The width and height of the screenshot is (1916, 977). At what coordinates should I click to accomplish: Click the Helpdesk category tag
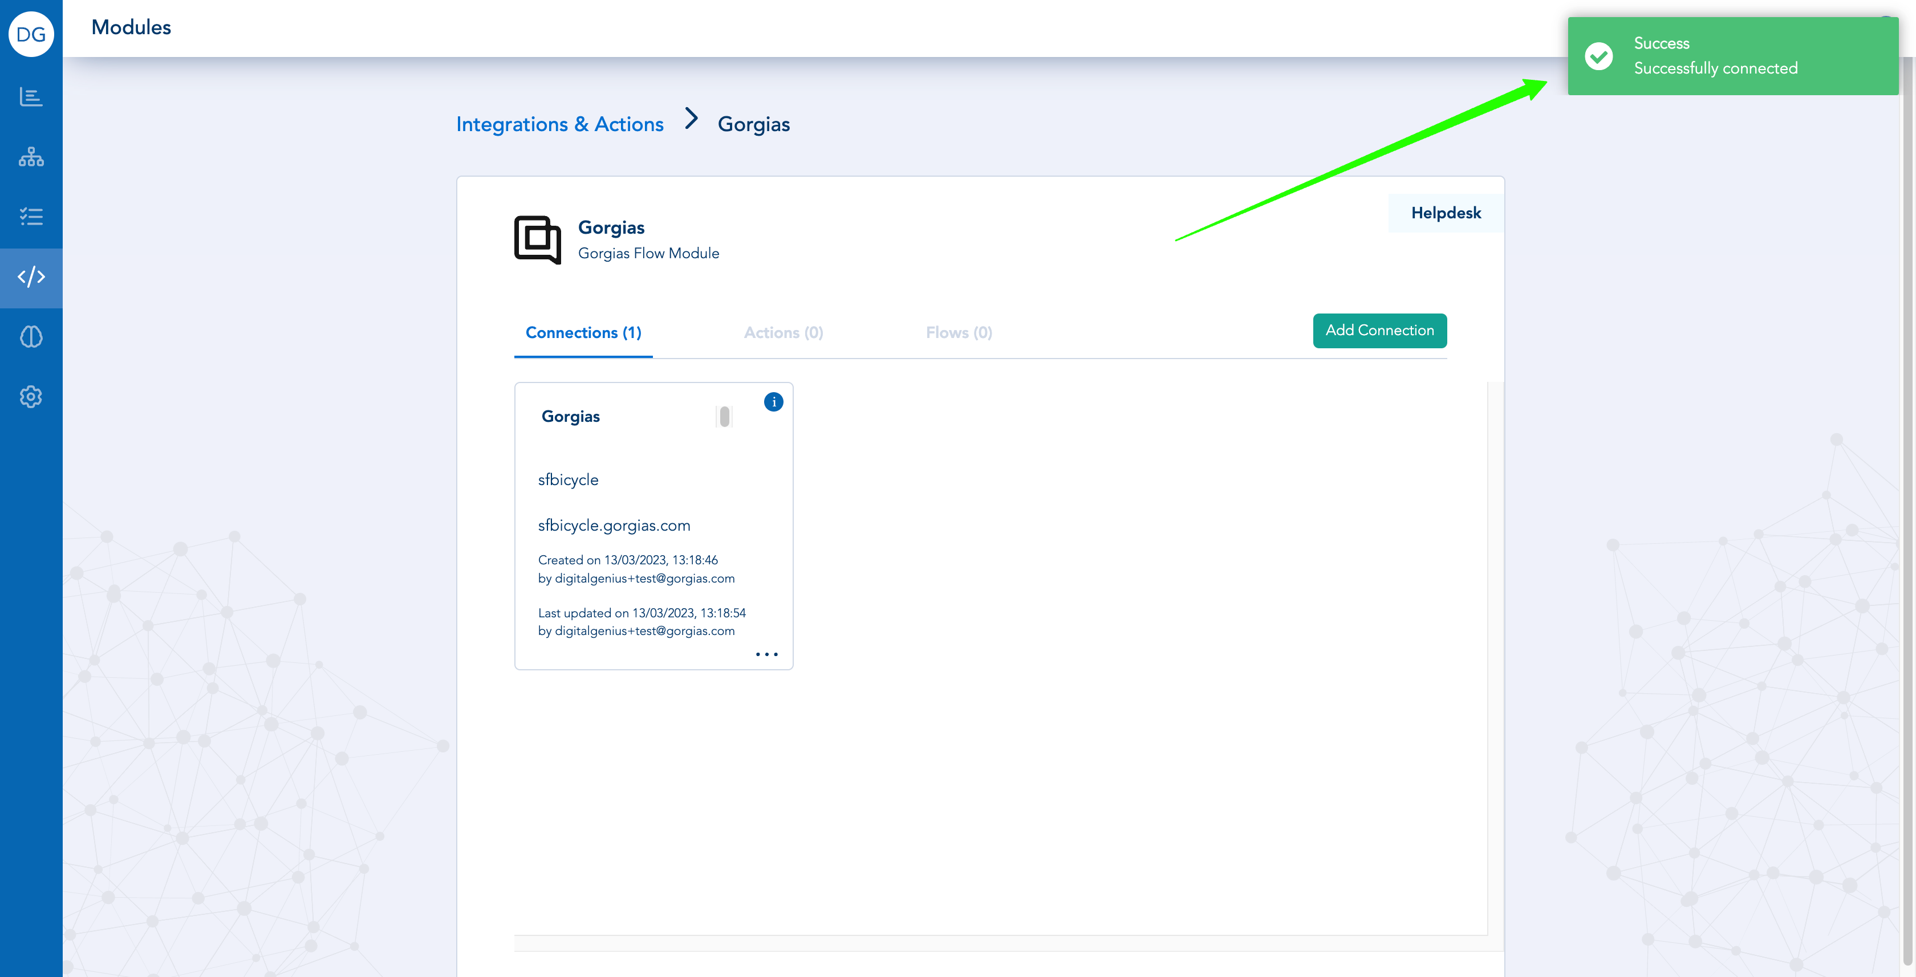tap(1446, 213)
